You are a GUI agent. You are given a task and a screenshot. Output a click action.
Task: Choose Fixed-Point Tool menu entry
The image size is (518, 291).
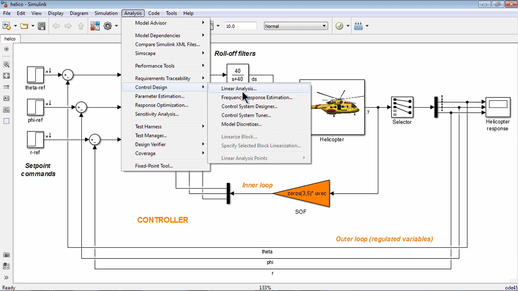pos(166,166)
